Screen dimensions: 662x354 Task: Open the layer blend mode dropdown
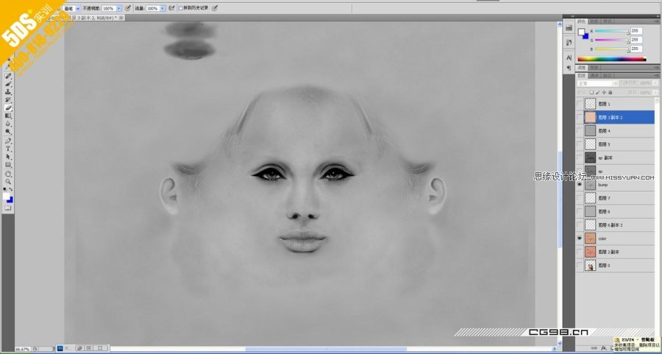tap(597, 83)
